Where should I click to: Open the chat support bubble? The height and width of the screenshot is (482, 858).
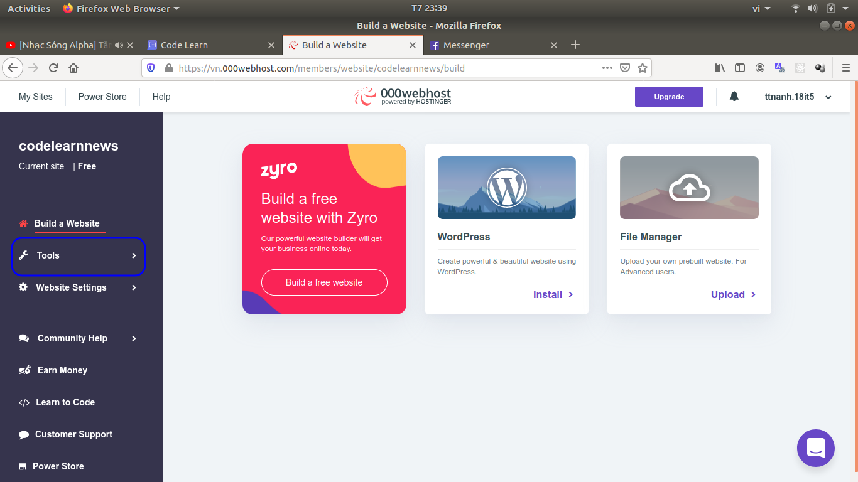tap(815, 448)
